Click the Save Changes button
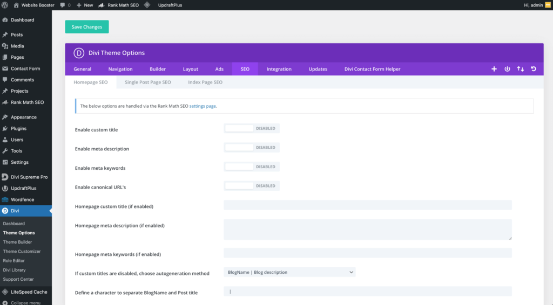This screenshot has height=305, width=553. 87,27
